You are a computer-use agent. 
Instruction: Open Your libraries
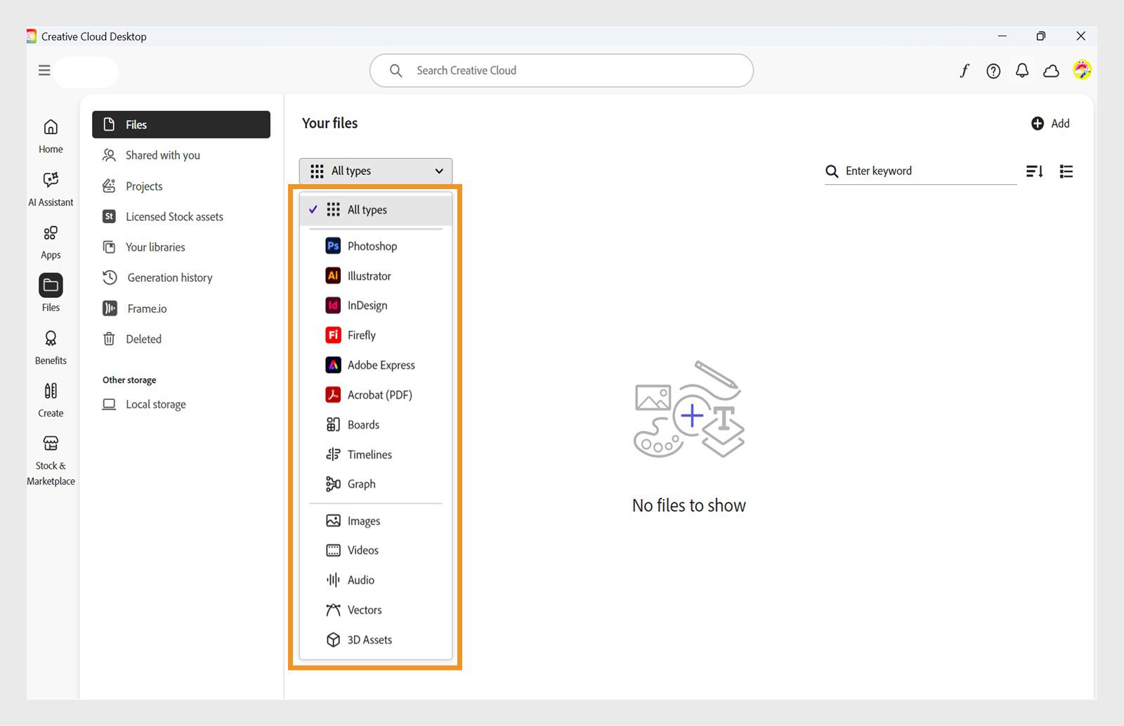click(x=181, y=247)
